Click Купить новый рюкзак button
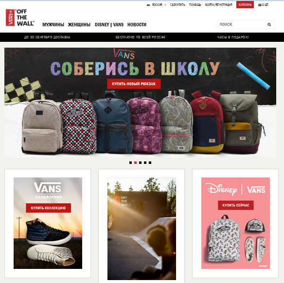This screenshot has width=284, height=283. click(x=134, y=84)
